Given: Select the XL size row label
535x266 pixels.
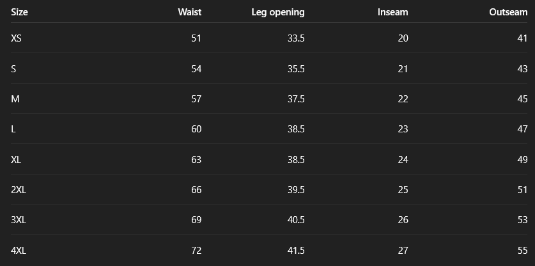Looking at the screenshot, I should (17, 160).
